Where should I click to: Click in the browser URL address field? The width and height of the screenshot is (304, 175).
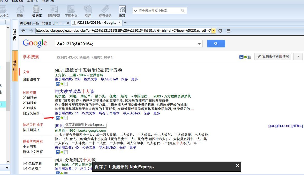click(123, 31)
